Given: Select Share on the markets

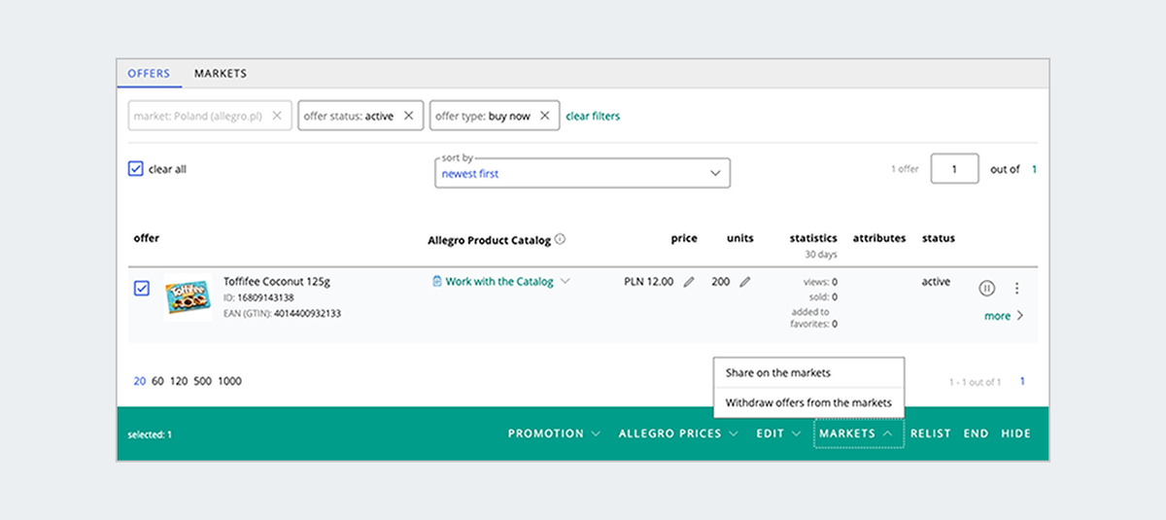Looking at the screenshot, I should click(x=808, y=372).
